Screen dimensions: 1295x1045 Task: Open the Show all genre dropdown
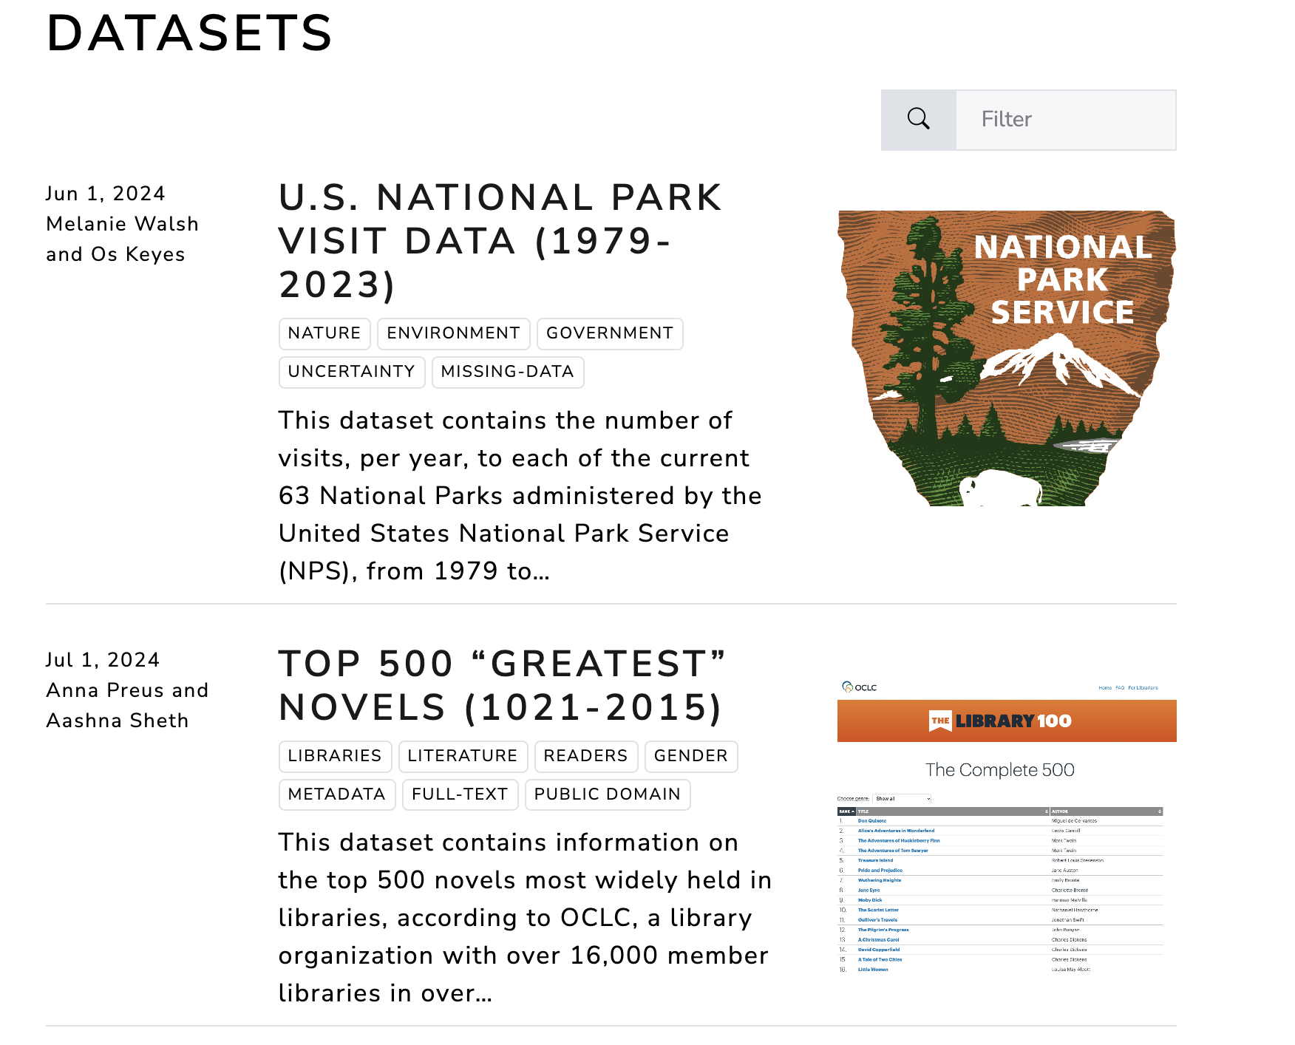pos(902,799)
